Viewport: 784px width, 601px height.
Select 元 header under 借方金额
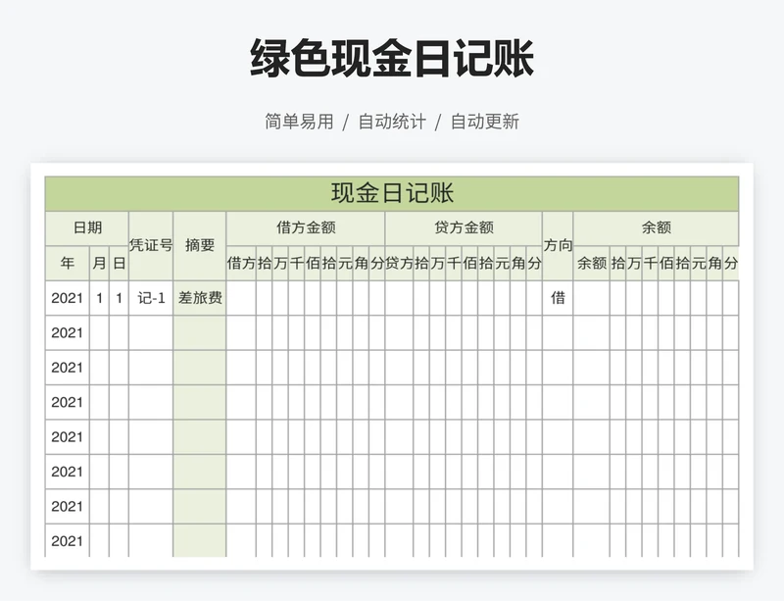point(345,263)
